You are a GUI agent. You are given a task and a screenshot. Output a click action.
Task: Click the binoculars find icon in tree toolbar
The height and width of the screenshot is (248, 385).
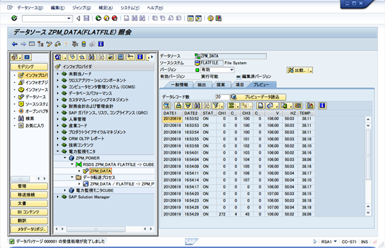click(92, 57)
